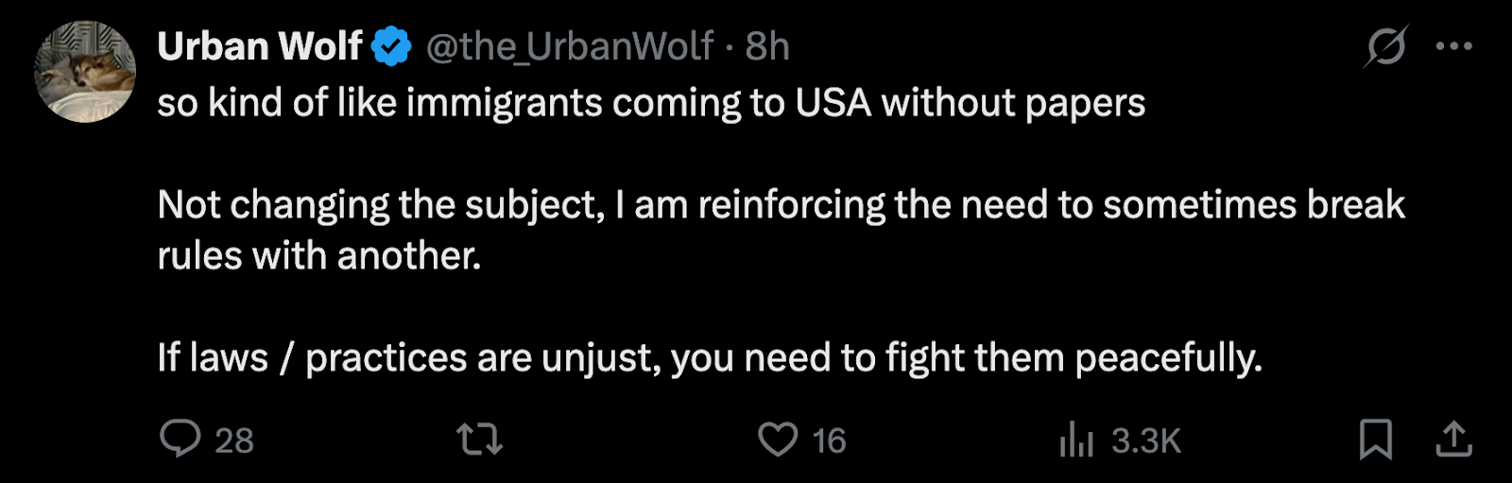This screenshot has width=1512, height=483.
Task: Click the 8h timestamp link
Action: click(767, 46)
